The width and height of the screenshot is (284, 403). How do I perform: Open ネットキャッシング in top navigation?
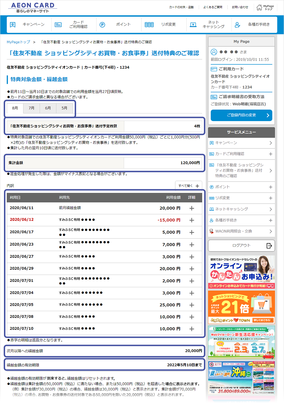tap(209, 25)
